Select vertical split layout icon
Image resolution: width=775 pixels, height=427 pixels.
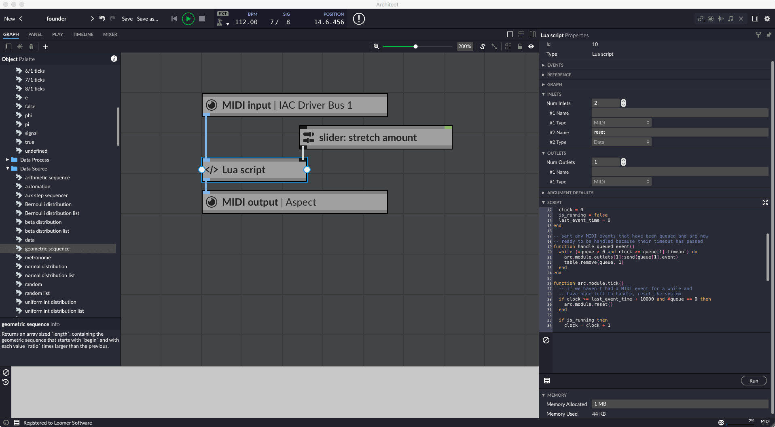click(x=533, y=34)
